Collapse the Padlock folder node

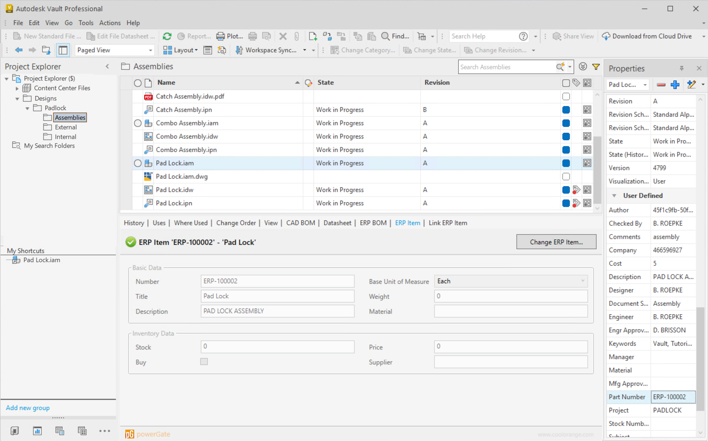click(27, 108)
